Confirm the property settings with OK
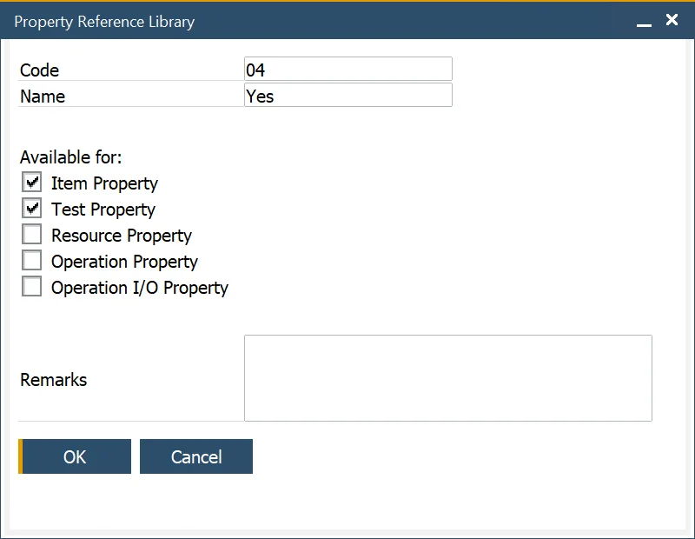Screen dimensions: 695x539 76,456
